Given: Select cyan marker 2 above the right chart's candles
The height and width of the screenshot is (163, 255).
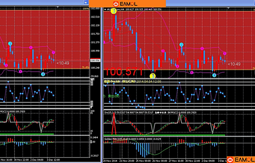Looking at the screenshot, I should (181, 44).
